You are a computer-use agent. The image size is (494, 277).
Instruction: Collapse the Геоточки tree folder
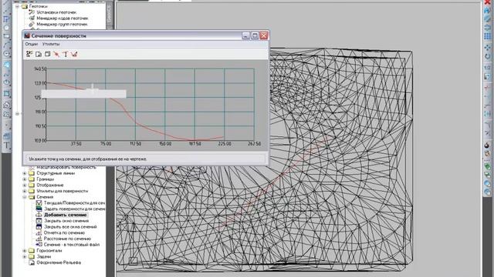click(x=18, y=6)
